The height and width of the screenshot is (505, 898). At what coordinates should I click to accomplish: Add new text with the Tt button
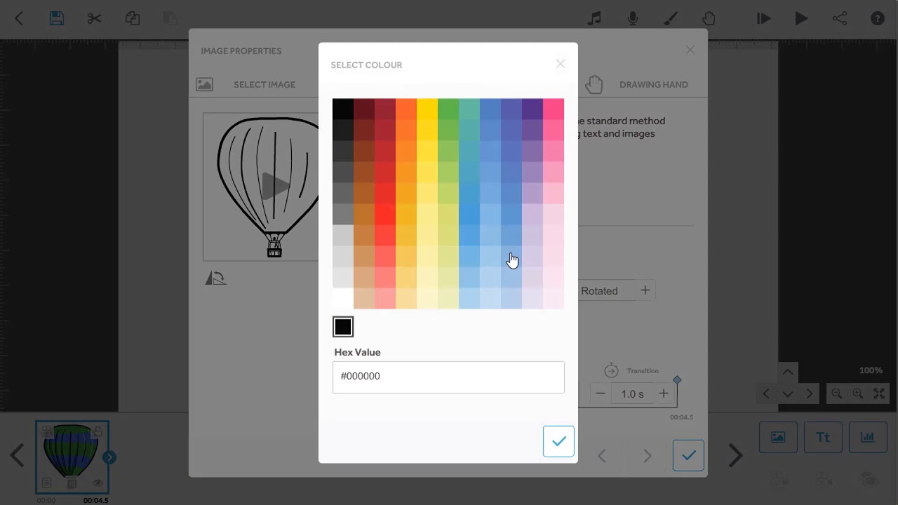pos(823,437)
